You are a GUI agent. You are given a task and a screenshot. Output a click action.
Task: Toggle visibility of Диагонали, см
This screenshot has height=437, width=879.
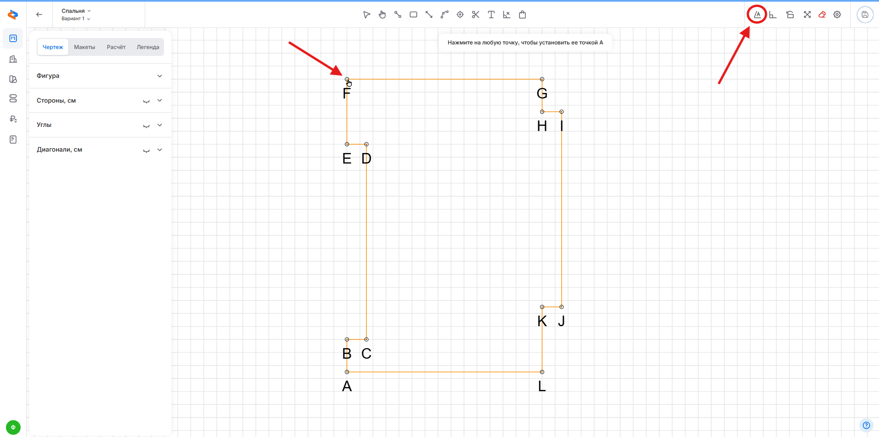(146, 150)
